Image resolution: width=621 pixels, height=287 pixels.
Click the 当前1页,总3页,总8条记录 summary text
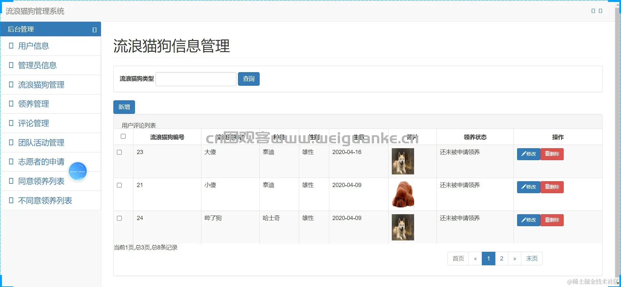click(x=146, y=248)
